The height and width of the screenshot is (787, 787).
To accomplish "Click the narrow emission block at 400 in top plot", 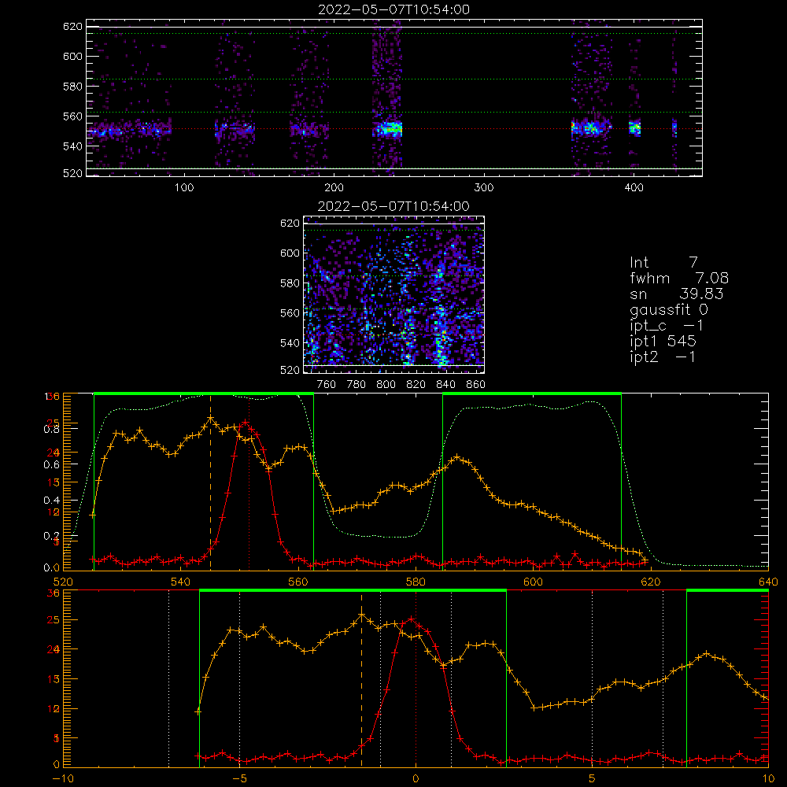I will point(635,128).
